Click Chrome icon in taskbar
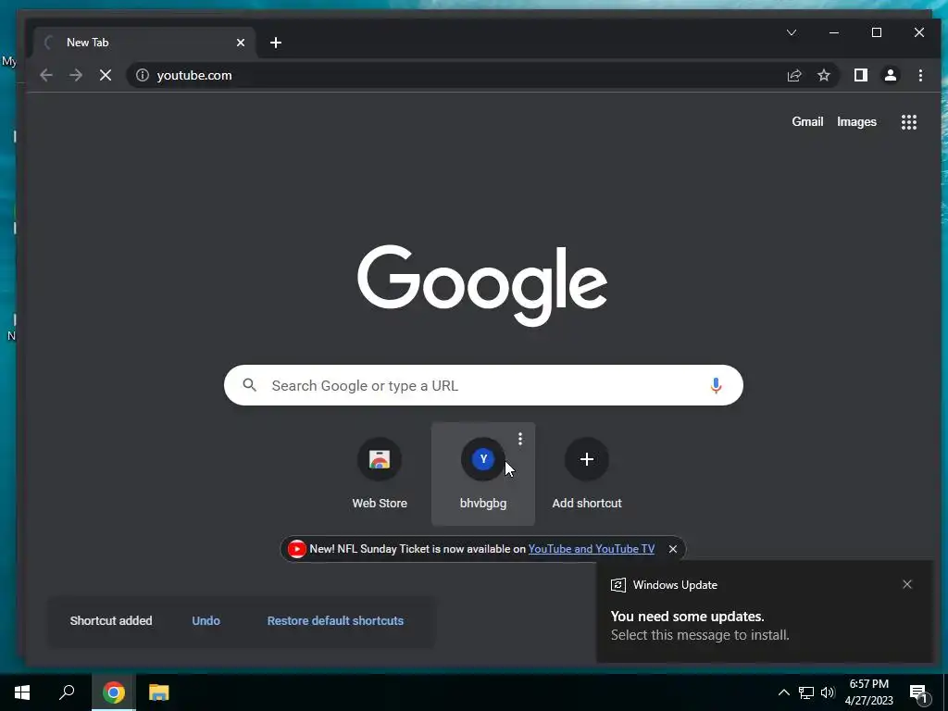This screenshot has width=948, height=711. click(x=114, y=692)
